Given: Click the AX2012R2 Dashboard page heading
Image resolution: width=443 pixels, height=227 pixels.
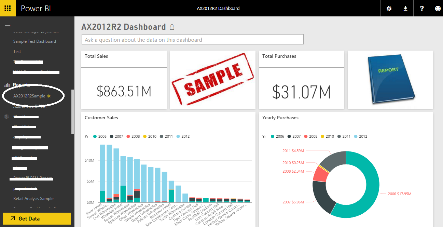Looking at the screenshot, I should click(124, 27).
